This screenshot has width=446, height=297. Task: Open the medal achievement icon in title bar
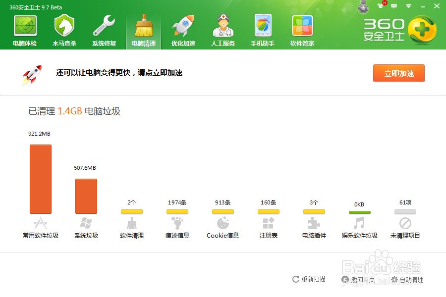click(x=363, y=7)
